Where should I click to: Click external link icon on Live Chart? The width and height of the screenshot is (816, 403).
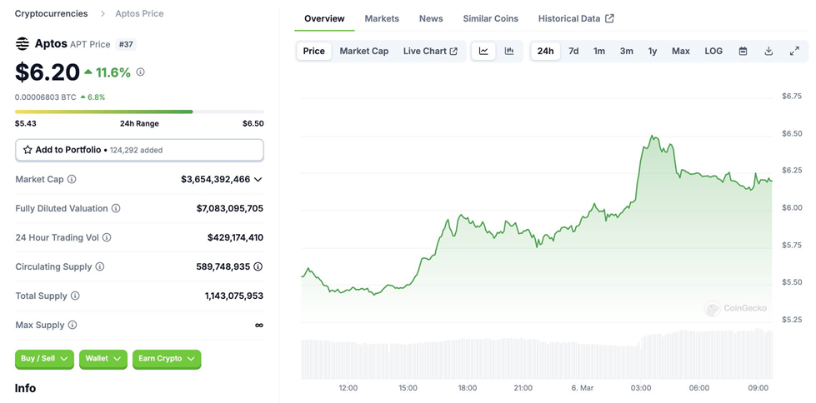click(453, 51)
